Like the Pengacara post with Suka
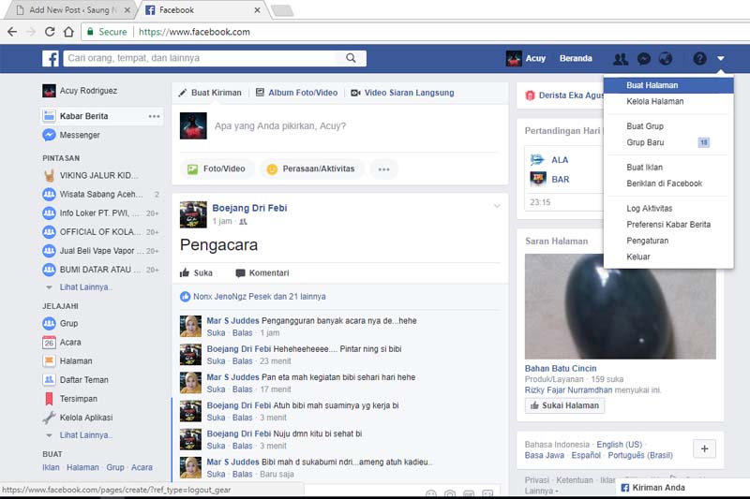Image resolution: width=750 pixels, height=499 pixels. coord(196,273)
